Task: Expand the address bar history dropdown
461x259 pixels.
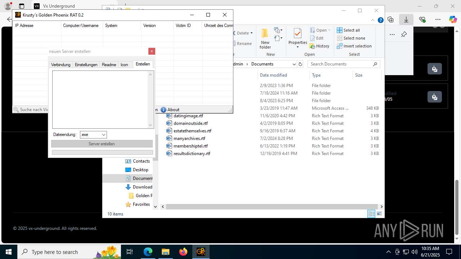Action: point(294,64)
